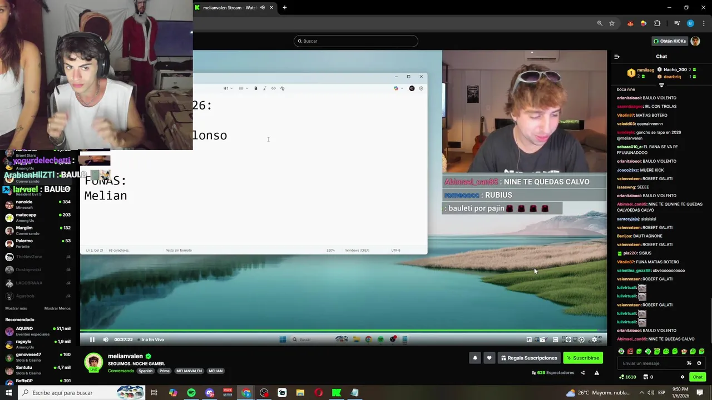Image resolution: width=712 pixels, height=400 pixels.
Task: Open the channel points balance 1610
Action: 627,377
